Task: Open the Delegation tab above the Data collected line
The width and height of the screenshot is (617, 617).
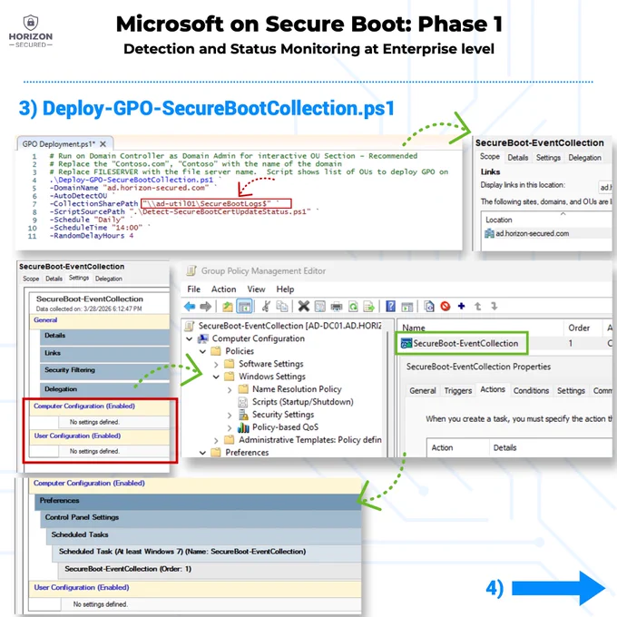Action: pyautogui.click(x=109, y=279)
